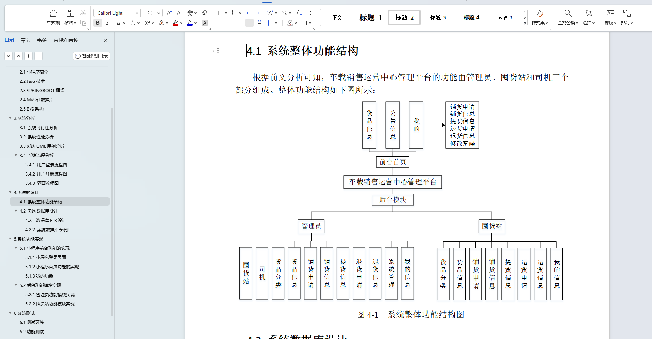
Task: Toggle Superscript X² formatting
Action: pos(147,23)
